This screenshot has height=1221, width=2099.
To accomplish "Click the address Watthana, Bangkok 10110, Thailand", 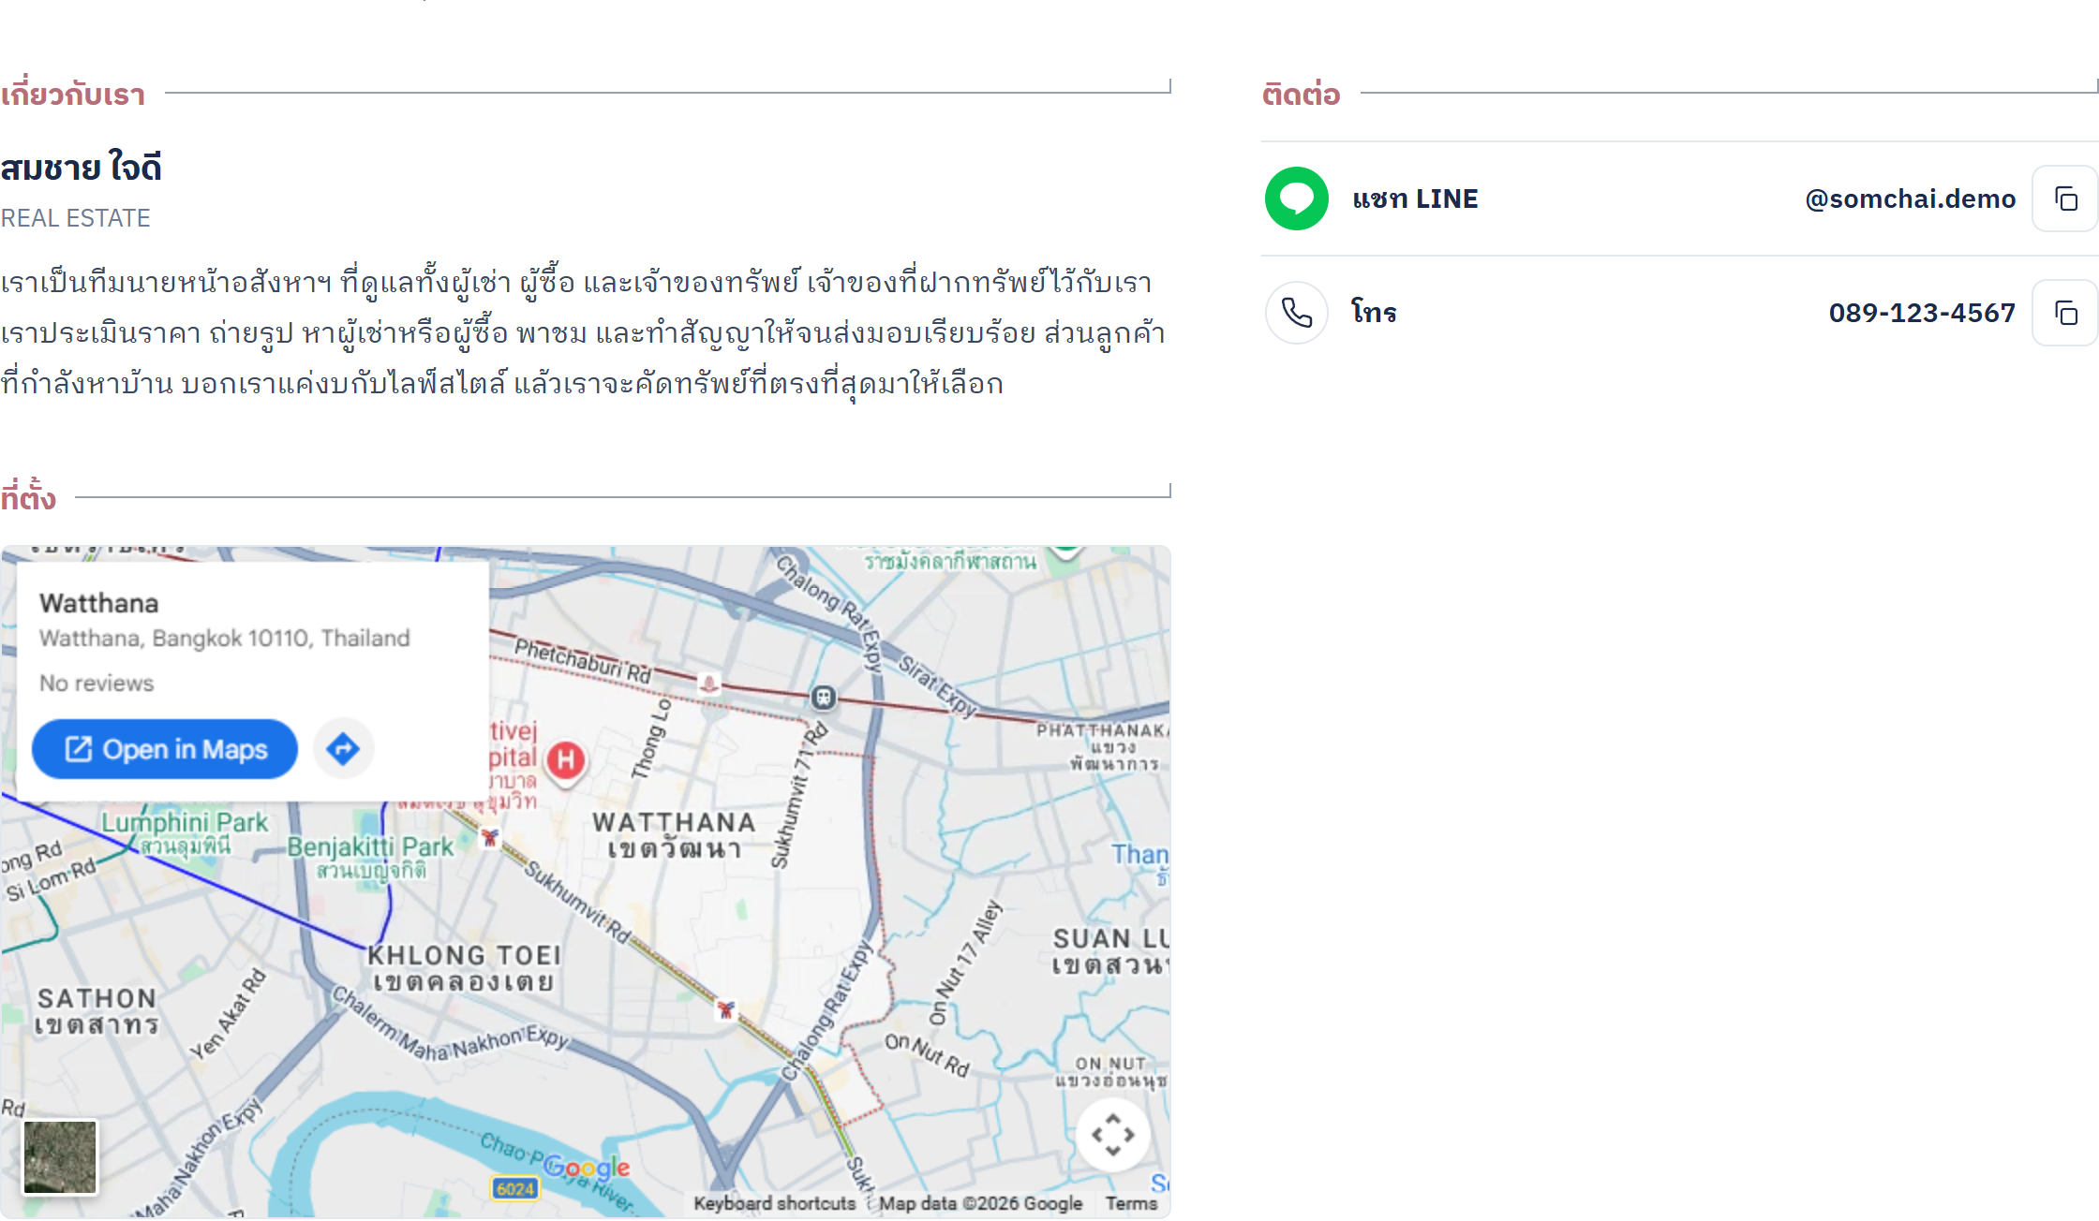I will coord(225,638).
